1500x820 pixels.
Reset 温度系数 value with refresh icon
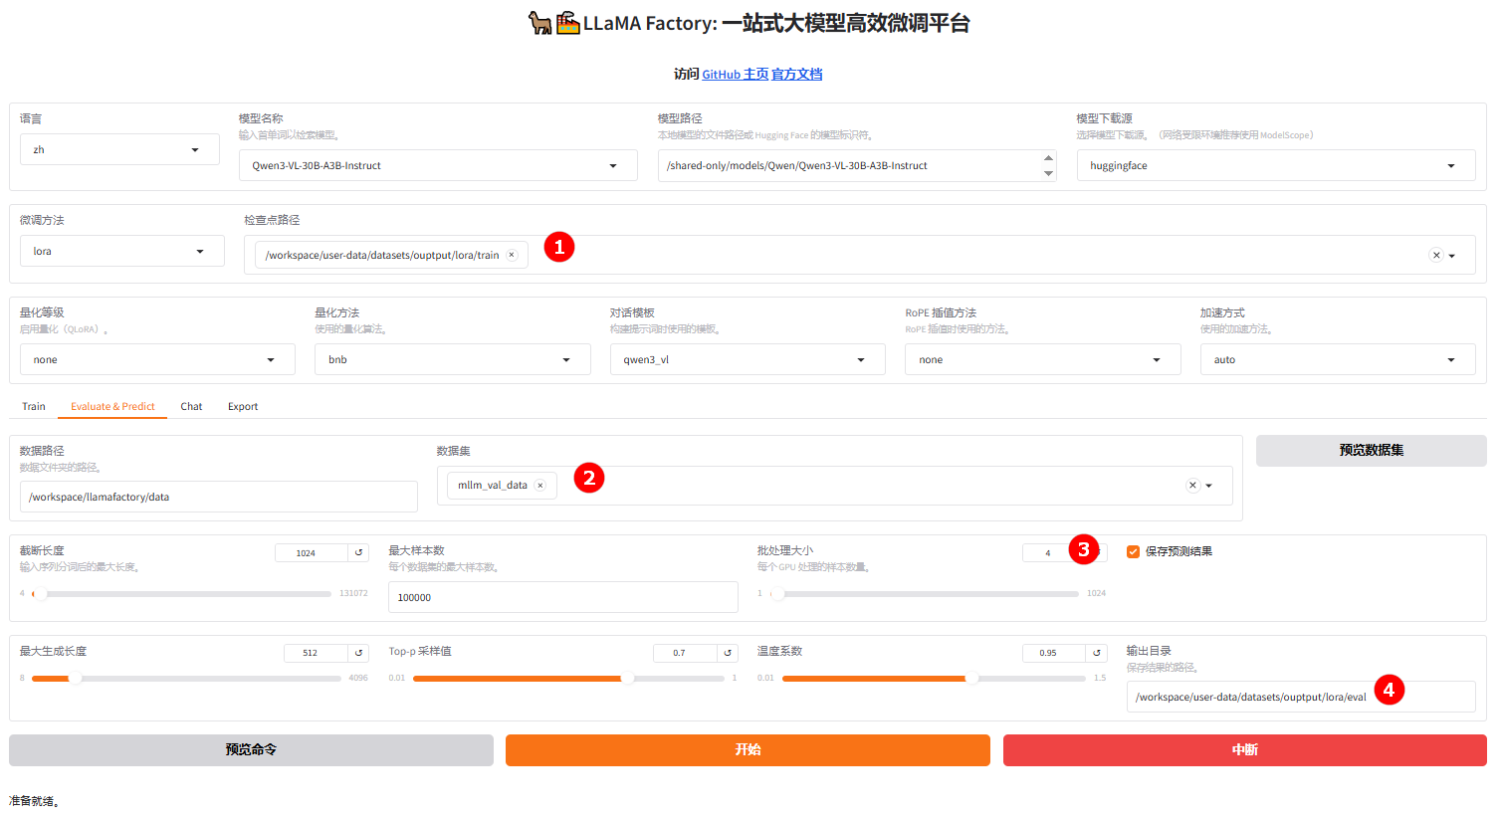tap(1096, 652)
